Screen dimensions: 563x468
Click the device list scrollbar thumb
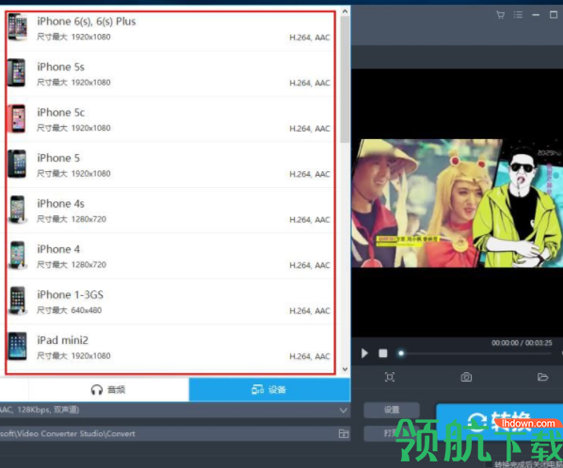click(x=345, y=80)
